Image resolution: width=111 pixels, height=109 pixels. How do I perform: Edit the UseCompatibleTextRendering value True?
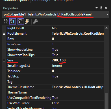click(x=77, y=98)
